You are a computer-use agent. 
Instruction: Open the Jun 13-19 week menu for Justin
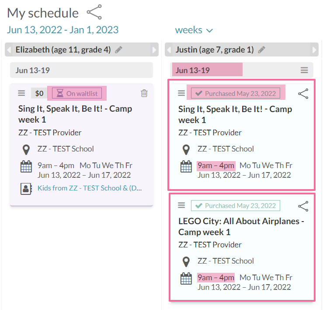pyautogui.click(x=304, y=70)
